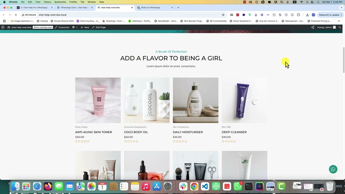The image size is (345, 194).
Task: Open the Trash in the Dock
Action: 330,186
